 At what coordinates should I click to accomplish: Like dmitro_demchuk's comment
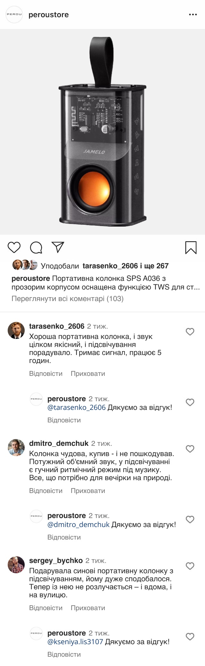(190, 449)
